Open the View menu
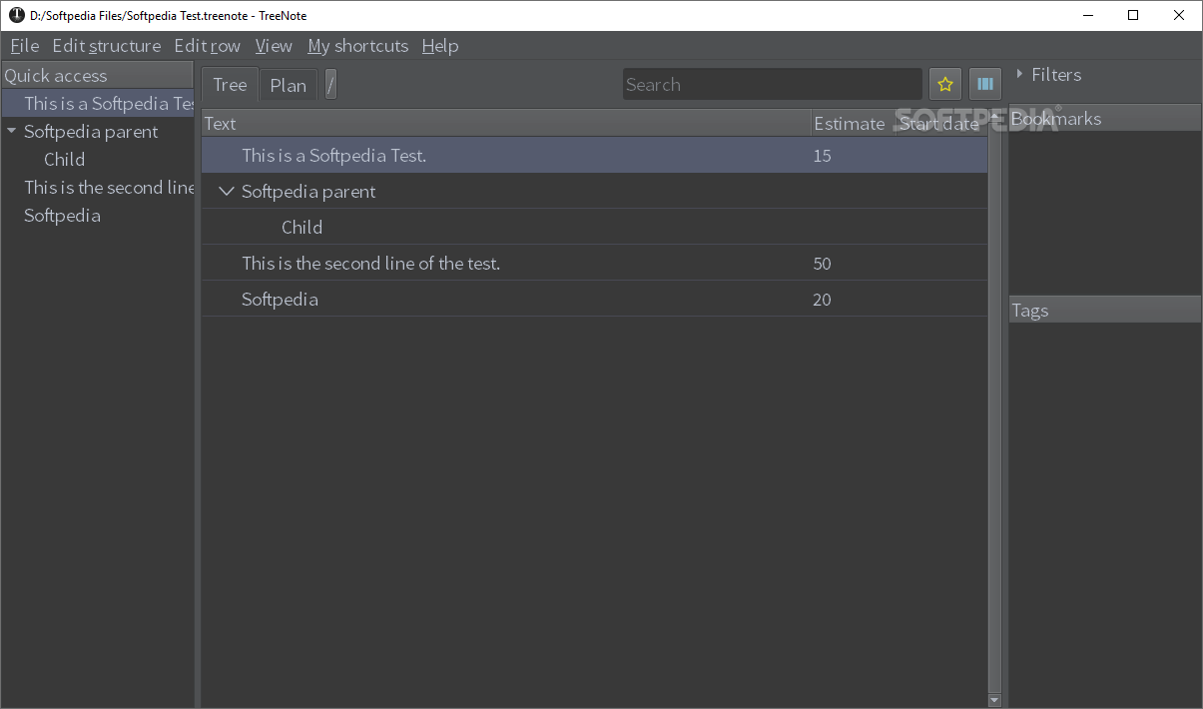1203x709 pixels. (274, 46)
